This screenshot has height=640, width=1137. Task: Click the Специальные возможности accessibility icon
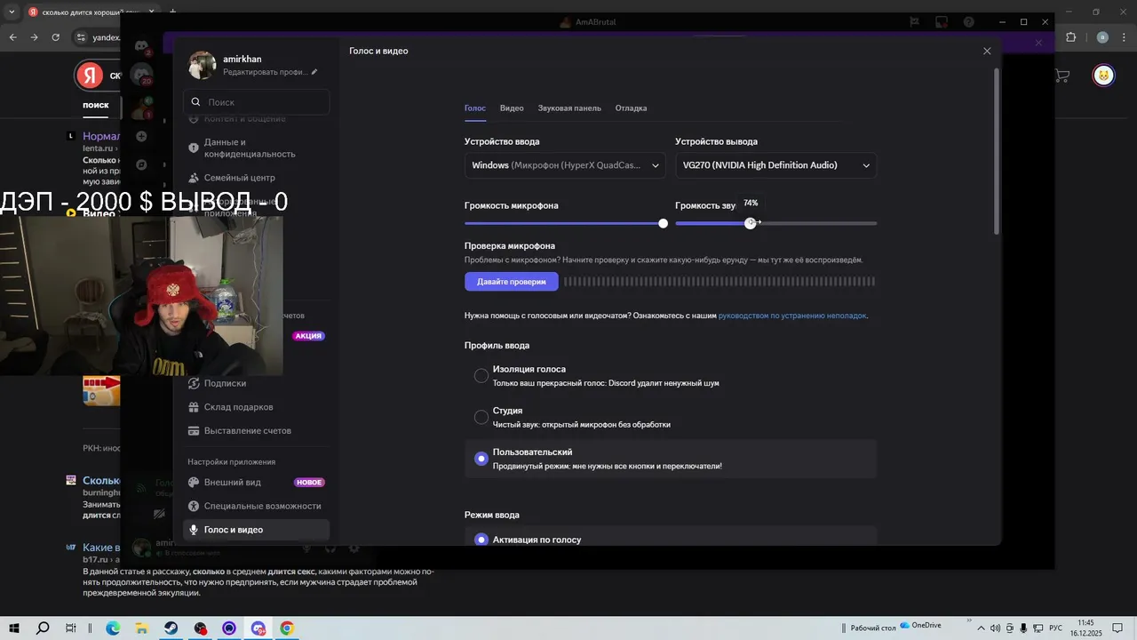click(195, 506)
